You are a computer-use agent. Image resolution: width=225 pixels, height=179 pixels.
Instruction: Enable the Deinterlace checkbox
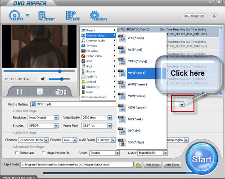tap(17, 153)
